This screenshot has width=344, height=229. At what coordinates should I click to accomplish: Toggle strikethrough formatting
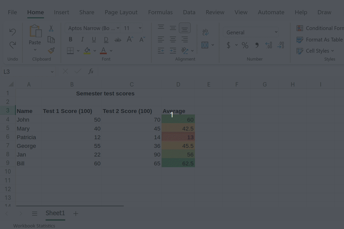118,40
